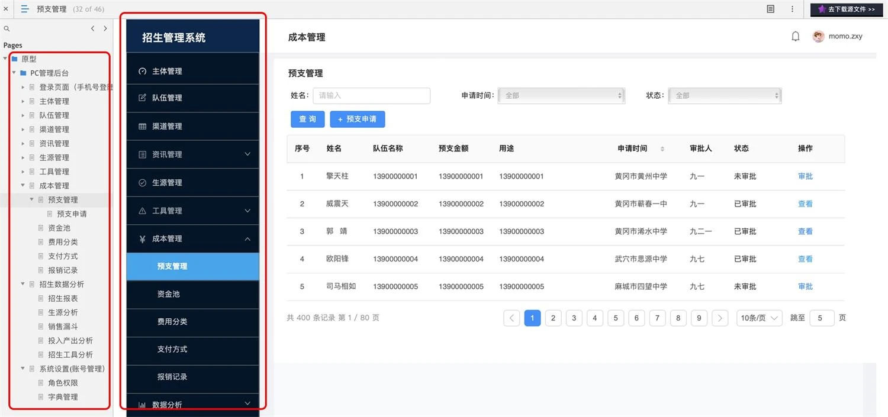This screenshot has width=888, height=417.
Task: Click the 黄冈市黄州中学 table cell
Action: (x=641, y=176)
